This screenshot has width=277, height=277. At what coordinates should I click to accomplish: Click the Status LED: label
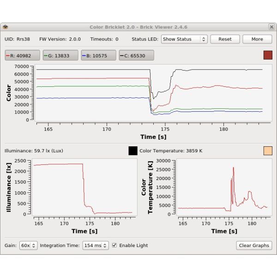pos(145,39)
